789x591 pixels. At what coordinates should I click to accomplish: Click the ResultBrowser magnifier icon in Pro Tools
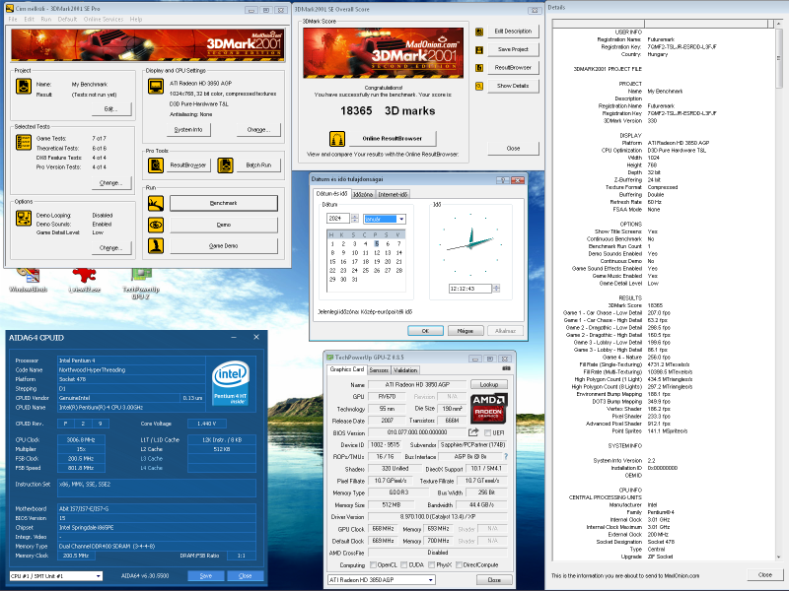tap(156, 164)
